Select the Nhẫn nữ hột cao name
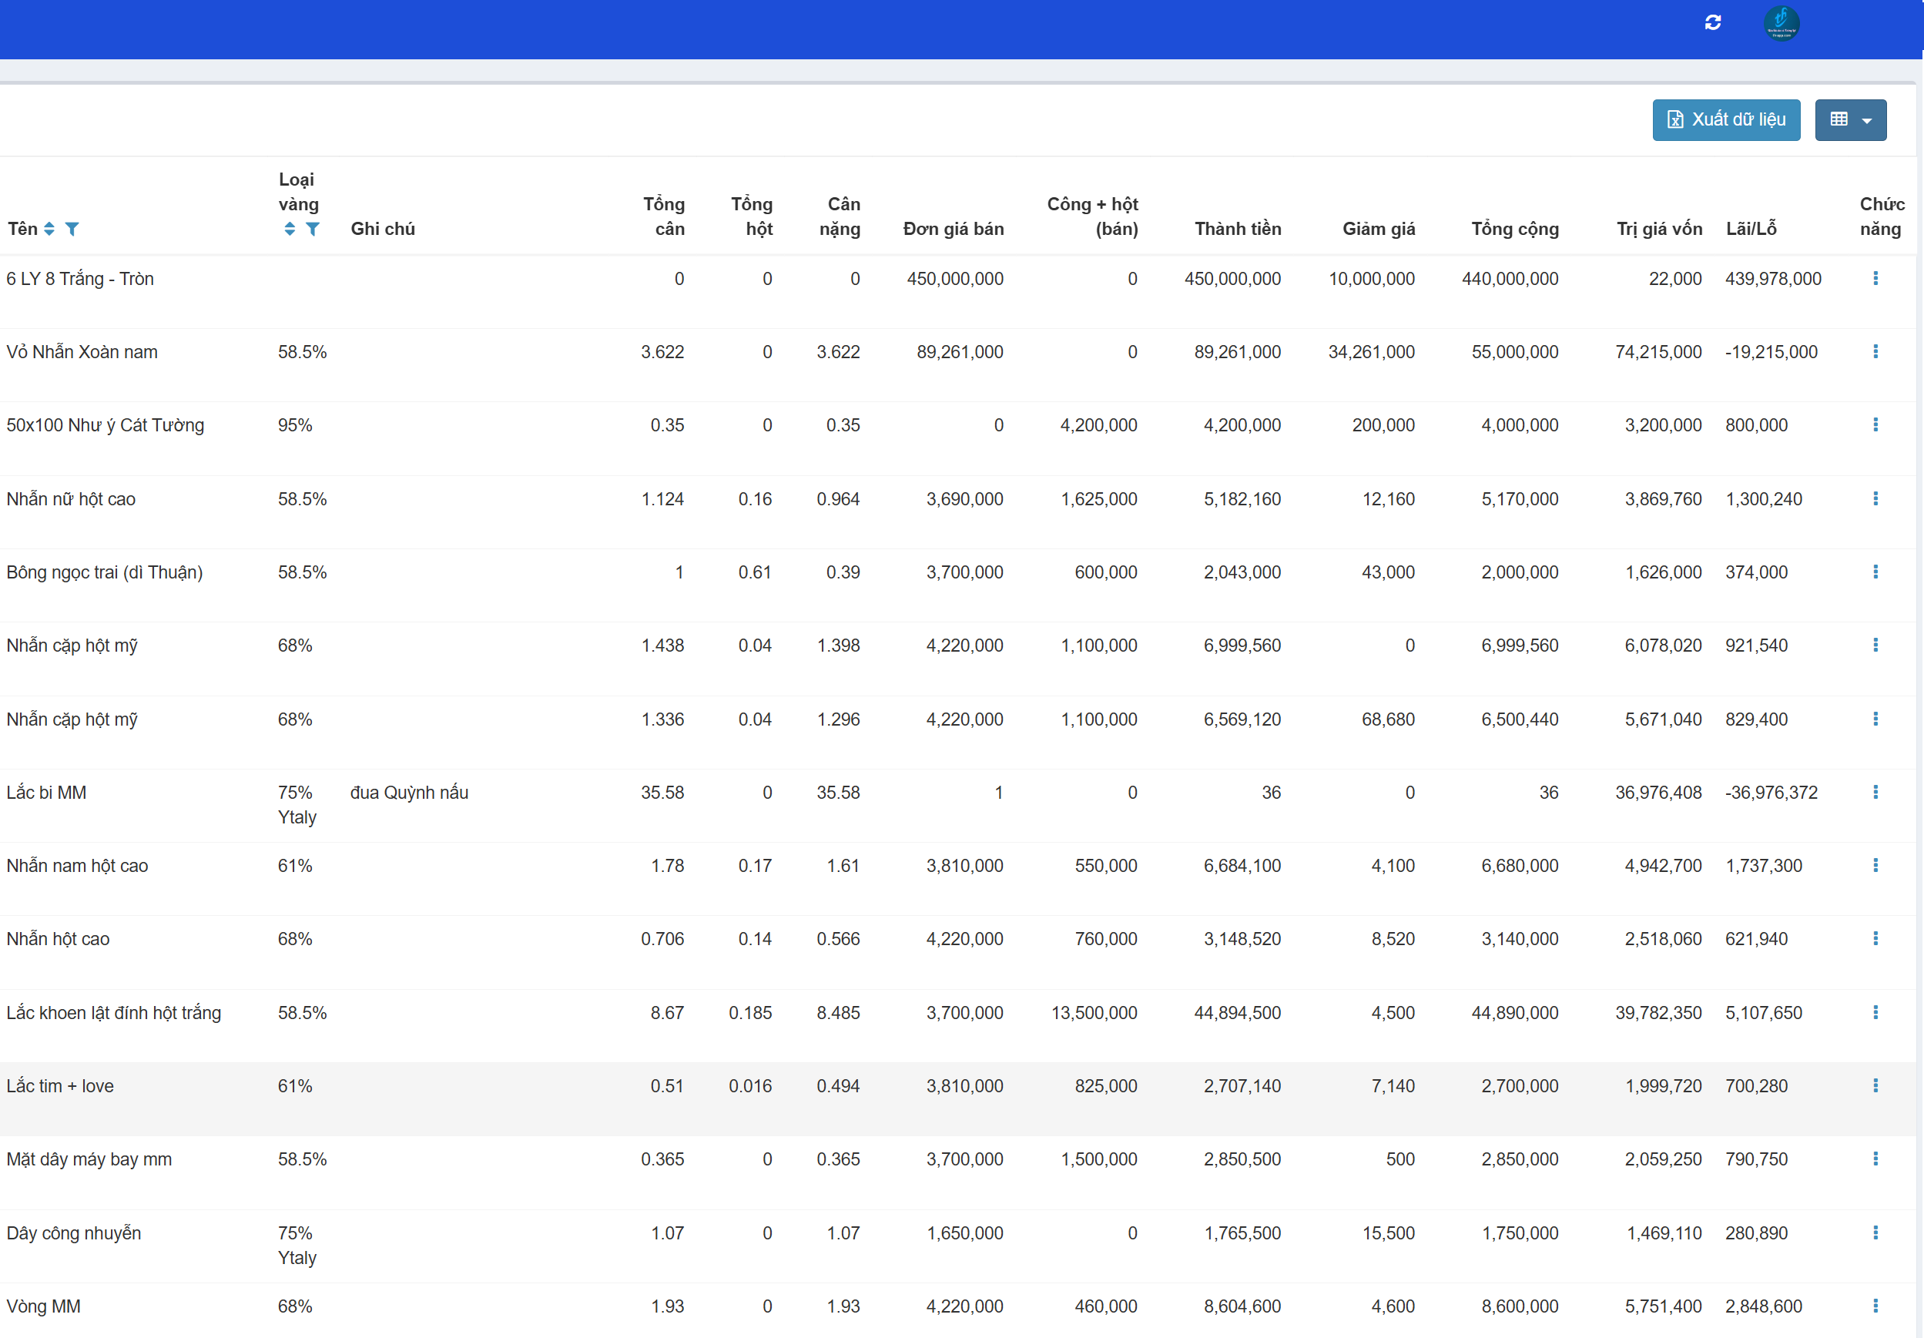This screenshot has width=1924, height=1338. (71, 499)
